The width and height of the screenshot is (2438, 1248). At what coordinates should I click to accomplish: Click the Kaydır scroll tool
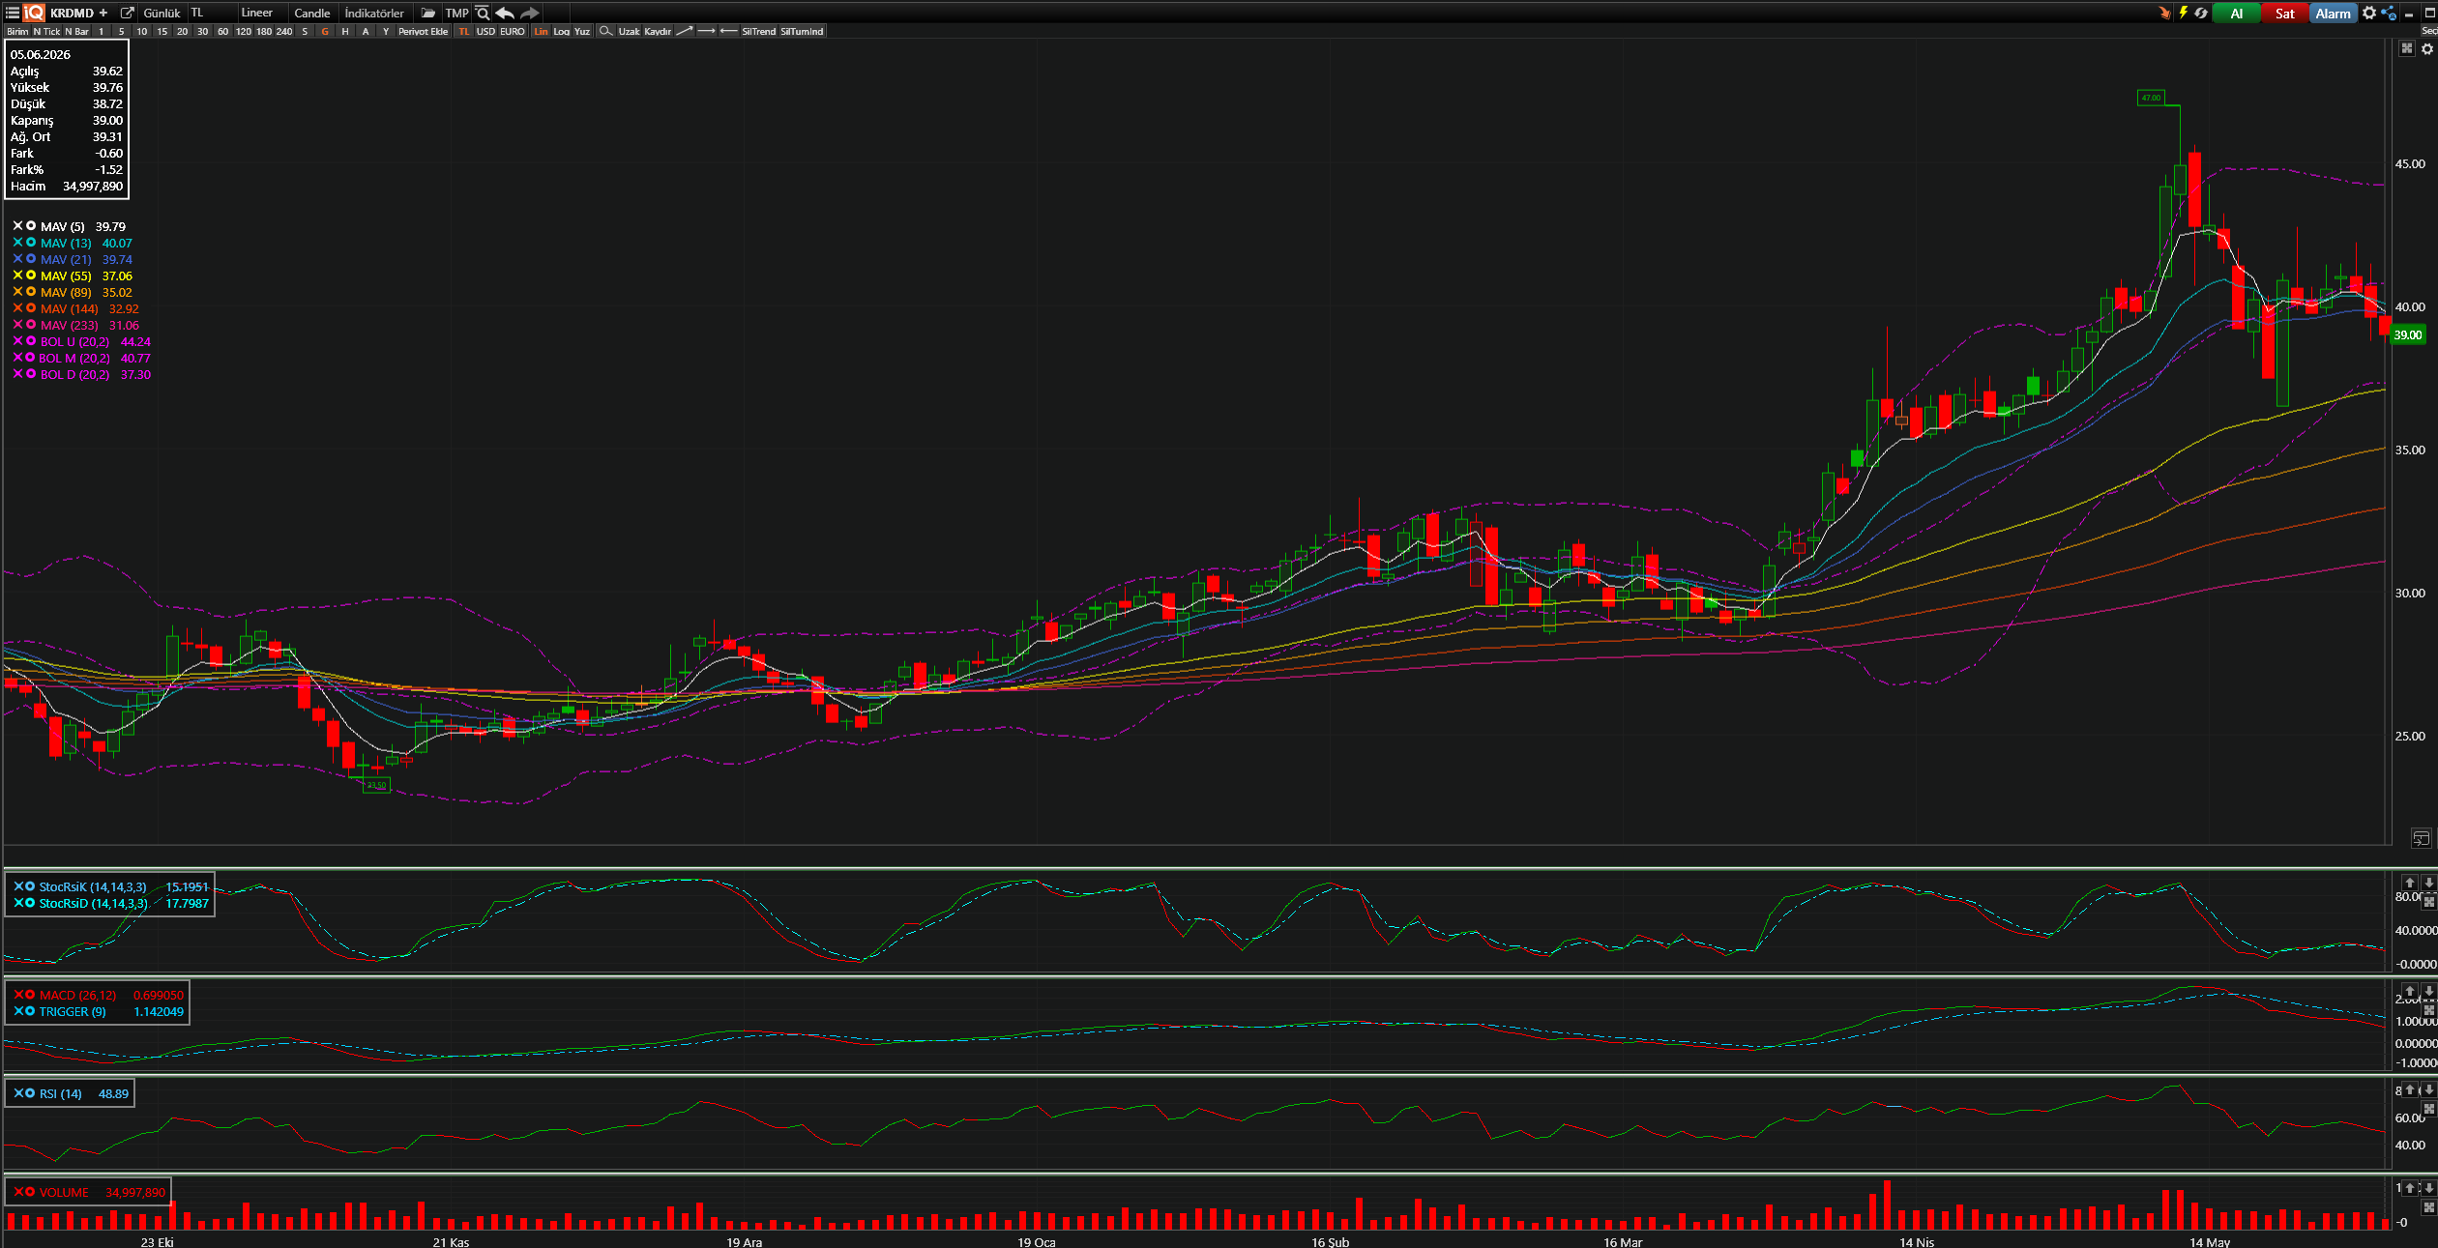point(658,31)
